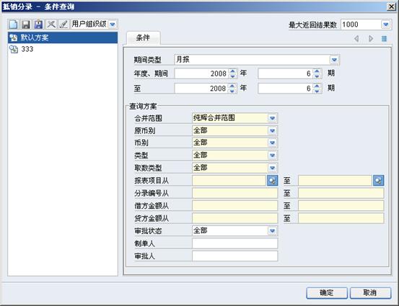Click the save-as scheme icon
The height and width of the screenshot is (306, 399).
click(x=38, y=24)
